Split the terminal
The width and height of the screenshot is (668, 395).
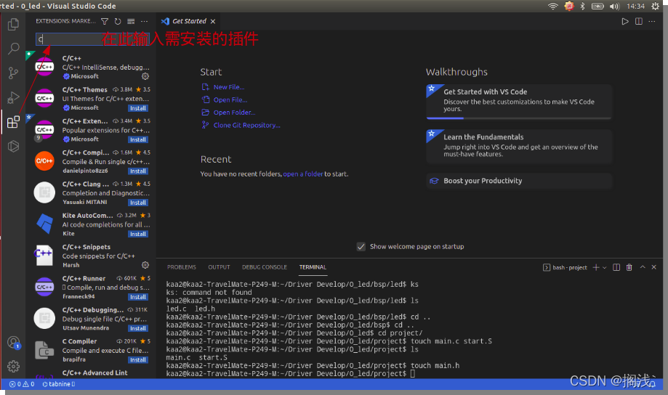(x=616, y=267)
